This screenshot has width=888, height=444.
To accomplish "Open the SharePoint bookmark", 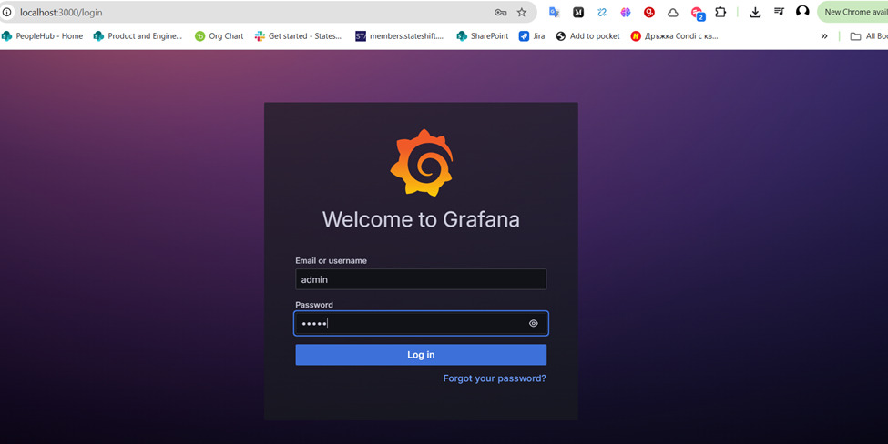I will 483,36.
